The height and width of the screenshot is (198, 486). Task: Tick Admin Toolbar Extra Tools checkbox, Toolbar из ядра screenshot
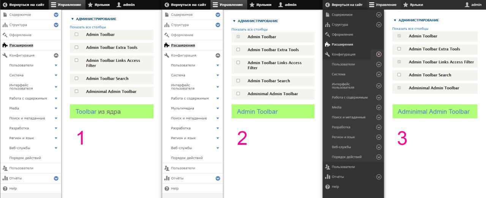(x=77, y=47)
